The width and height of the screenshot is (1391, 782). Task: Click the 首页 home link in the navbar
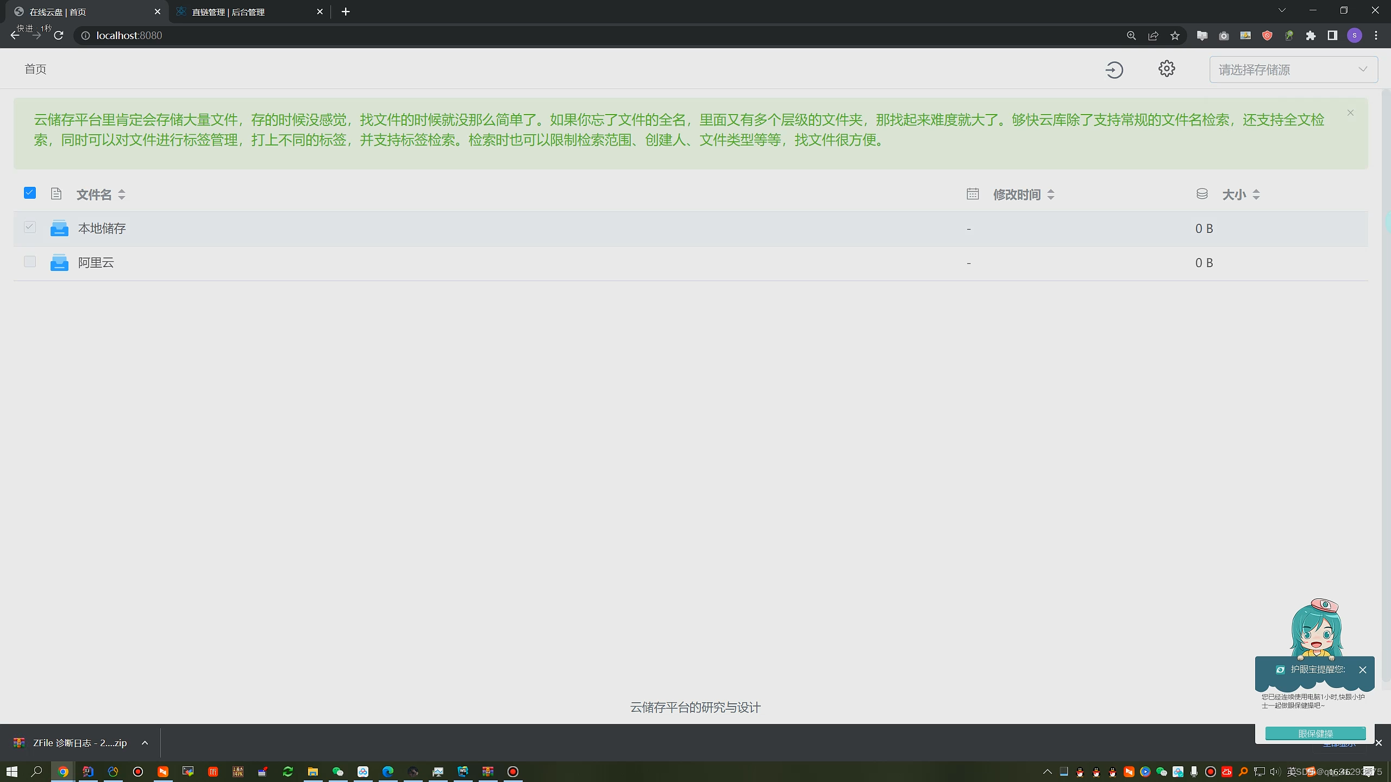[35, 69]
